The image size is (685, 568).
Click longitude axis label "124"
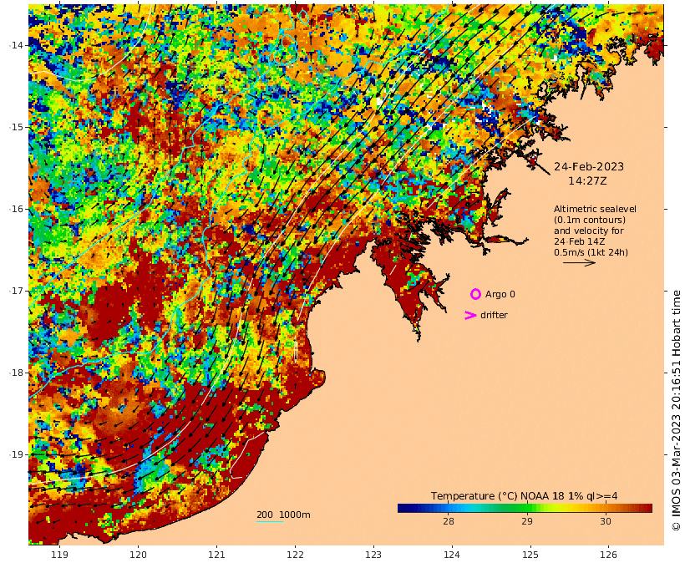click(x=452, y=555)
